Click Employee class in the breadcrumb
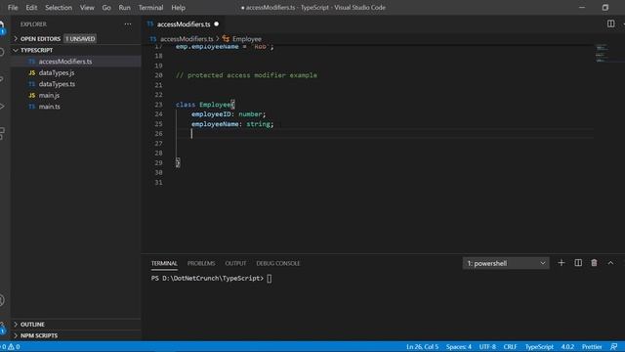Screen dimensions: 625x352 pyautogui.click(x=247, y=39)
